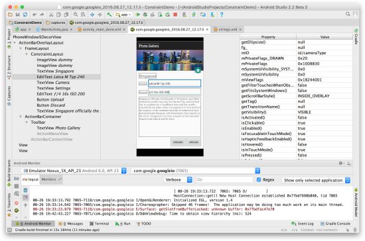This screenshot has height=241, width=365.
Task: Switch to the strings.xml tab
Action: pyautogui.click(x=228, y=30)
